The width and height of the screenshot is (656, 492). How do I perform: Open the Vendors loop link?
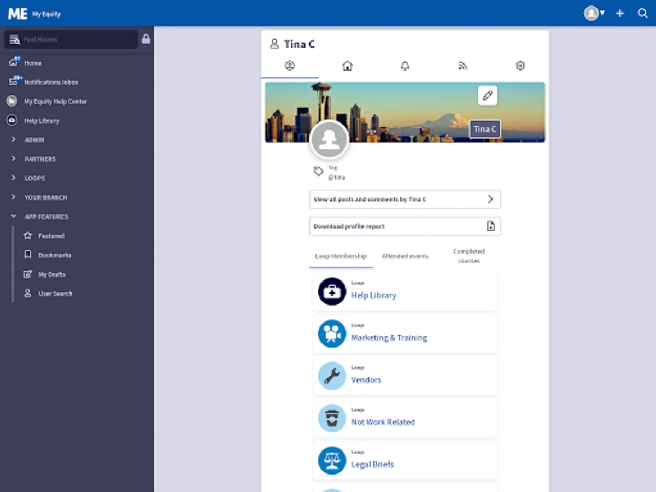click(x=366, y=380)
